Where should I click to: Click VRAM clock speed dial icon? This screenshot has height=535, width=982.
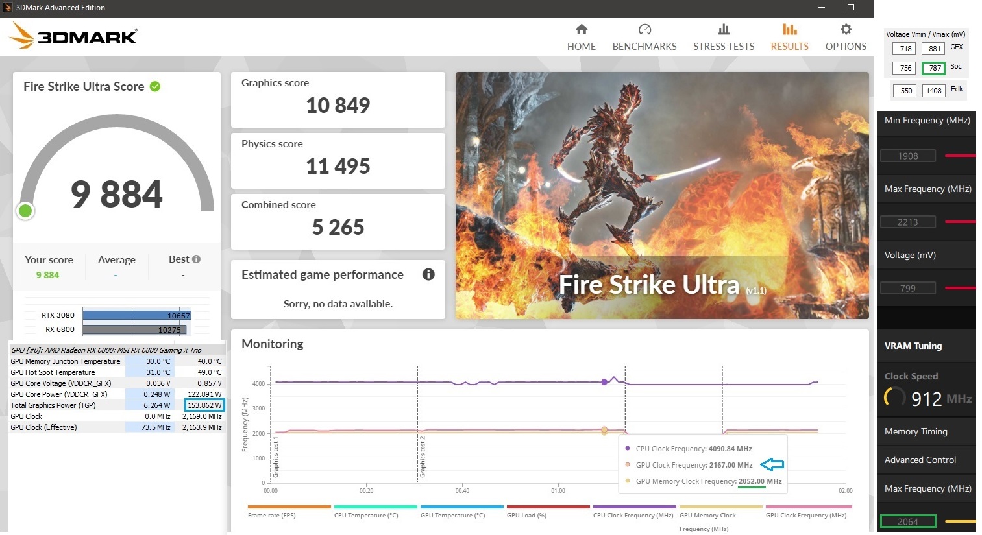click(x=894, y=397)
